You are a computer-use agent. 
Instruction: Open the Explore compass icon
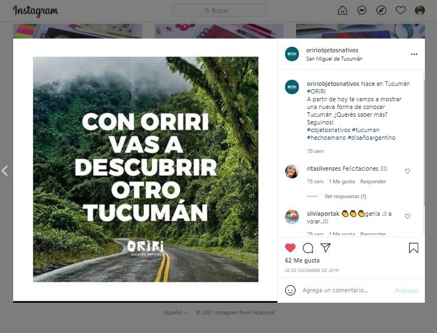coord(381,10)
